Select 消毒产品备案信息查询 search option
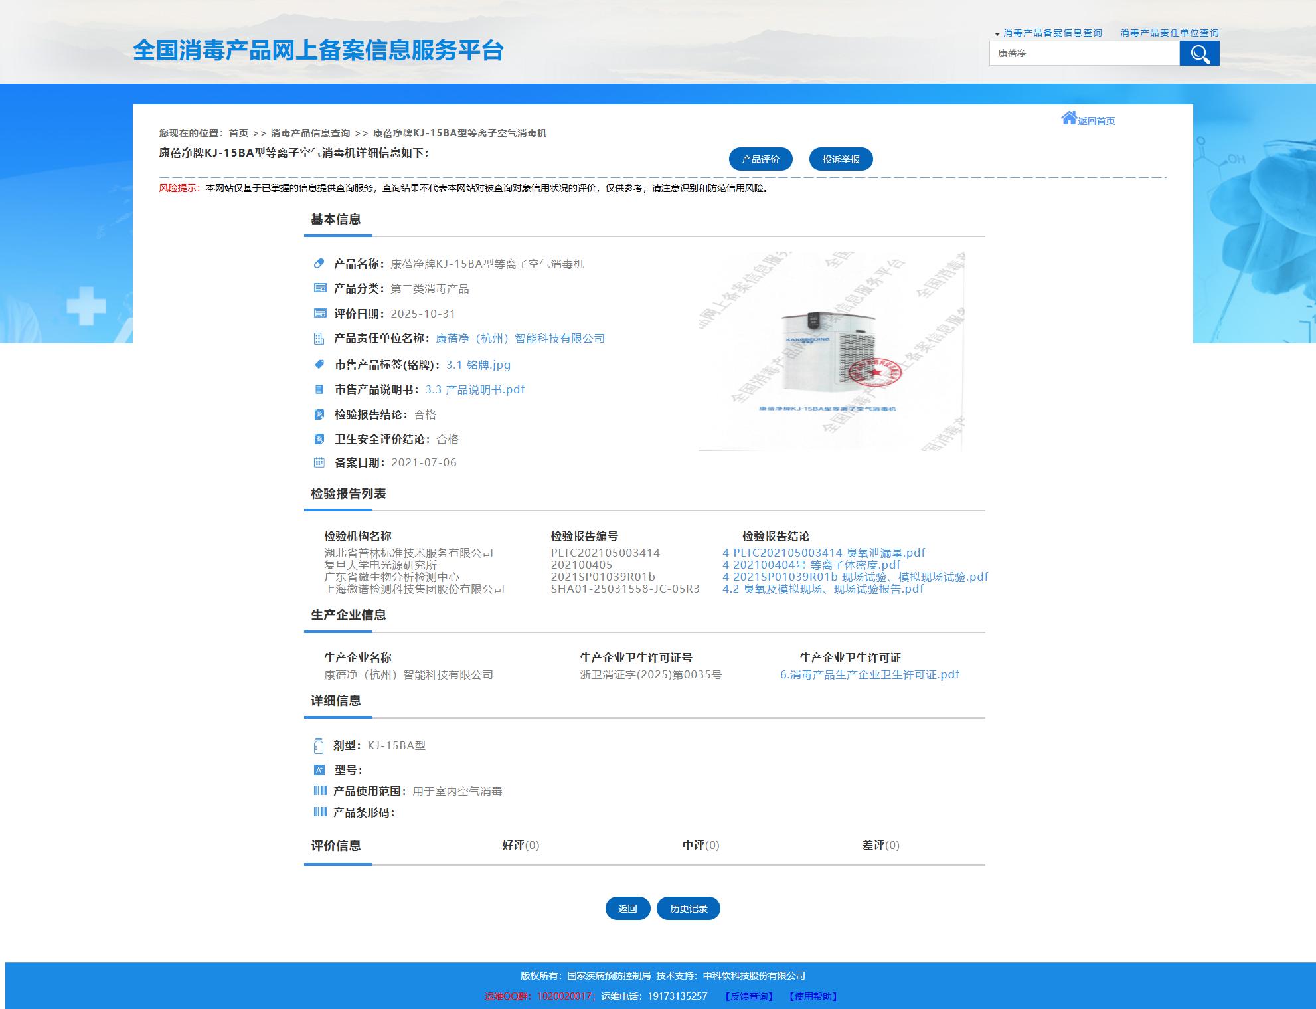The width and height of the screenshot is (1316, 1009). [x=1052, y=33]
